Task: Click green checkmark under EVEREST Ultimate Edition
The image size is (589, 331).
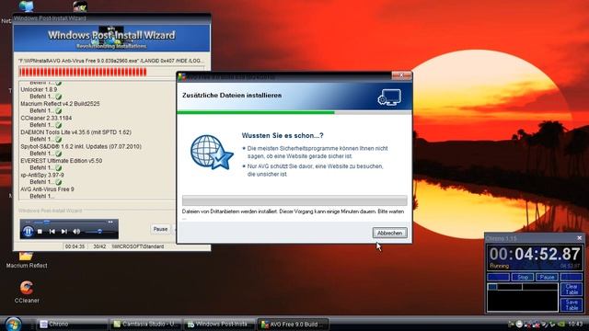Action: tap(59, 167)
